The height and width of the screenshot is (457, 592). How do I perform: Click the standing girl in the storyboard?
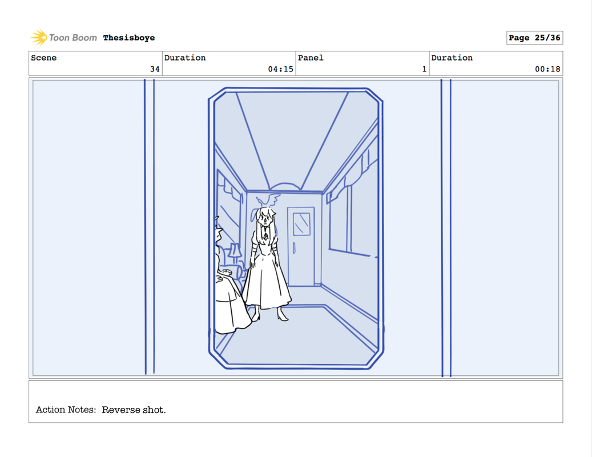click(x=267, y=263)
